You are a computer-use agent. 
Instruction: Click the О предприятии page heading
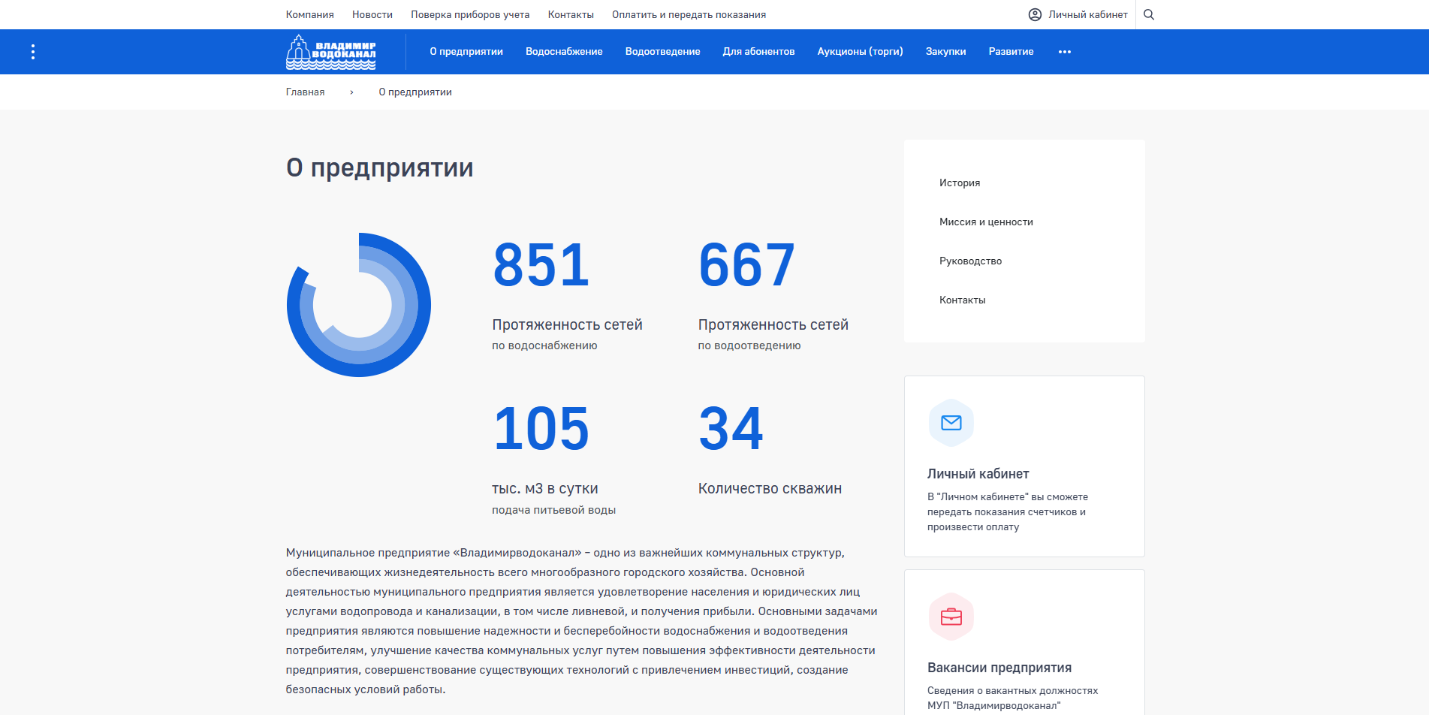click(379, 167)
